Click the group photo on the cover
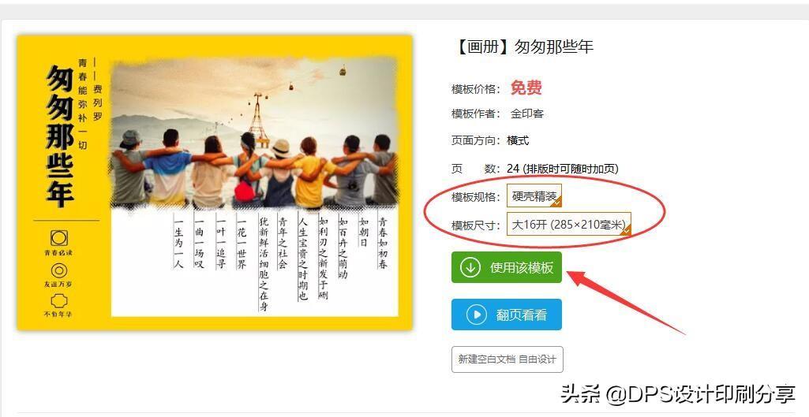809x417 pixels. [x=254, y=133]
